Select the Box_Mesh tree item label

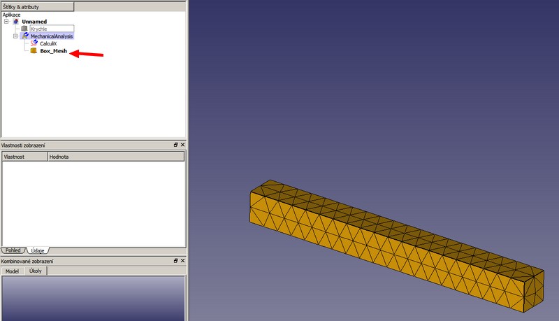click(53, 51)
